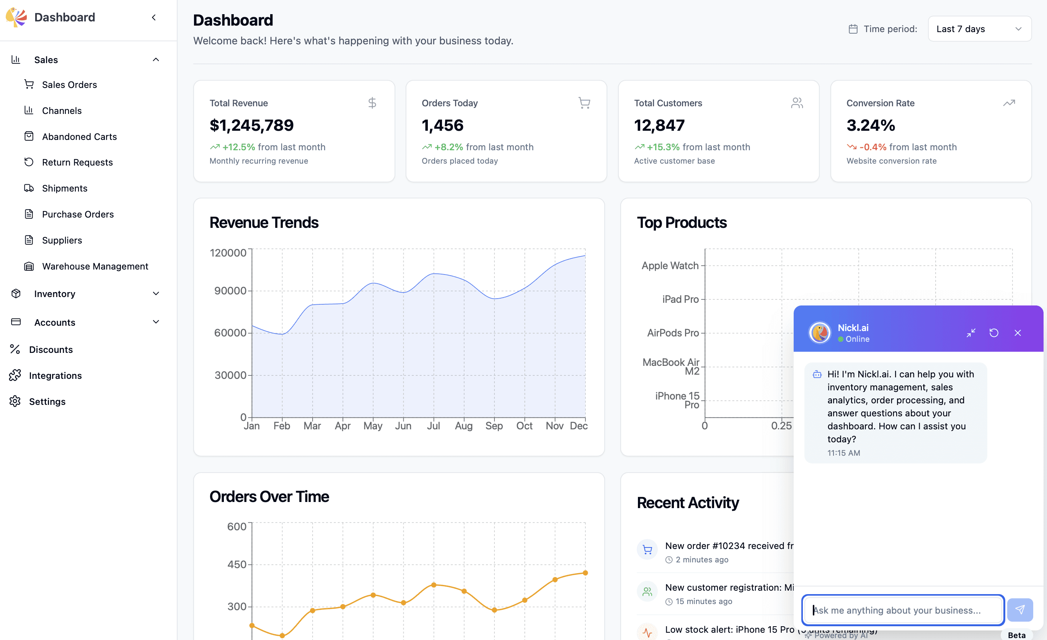Click the Recent Activity heading

tap(688, 502)
